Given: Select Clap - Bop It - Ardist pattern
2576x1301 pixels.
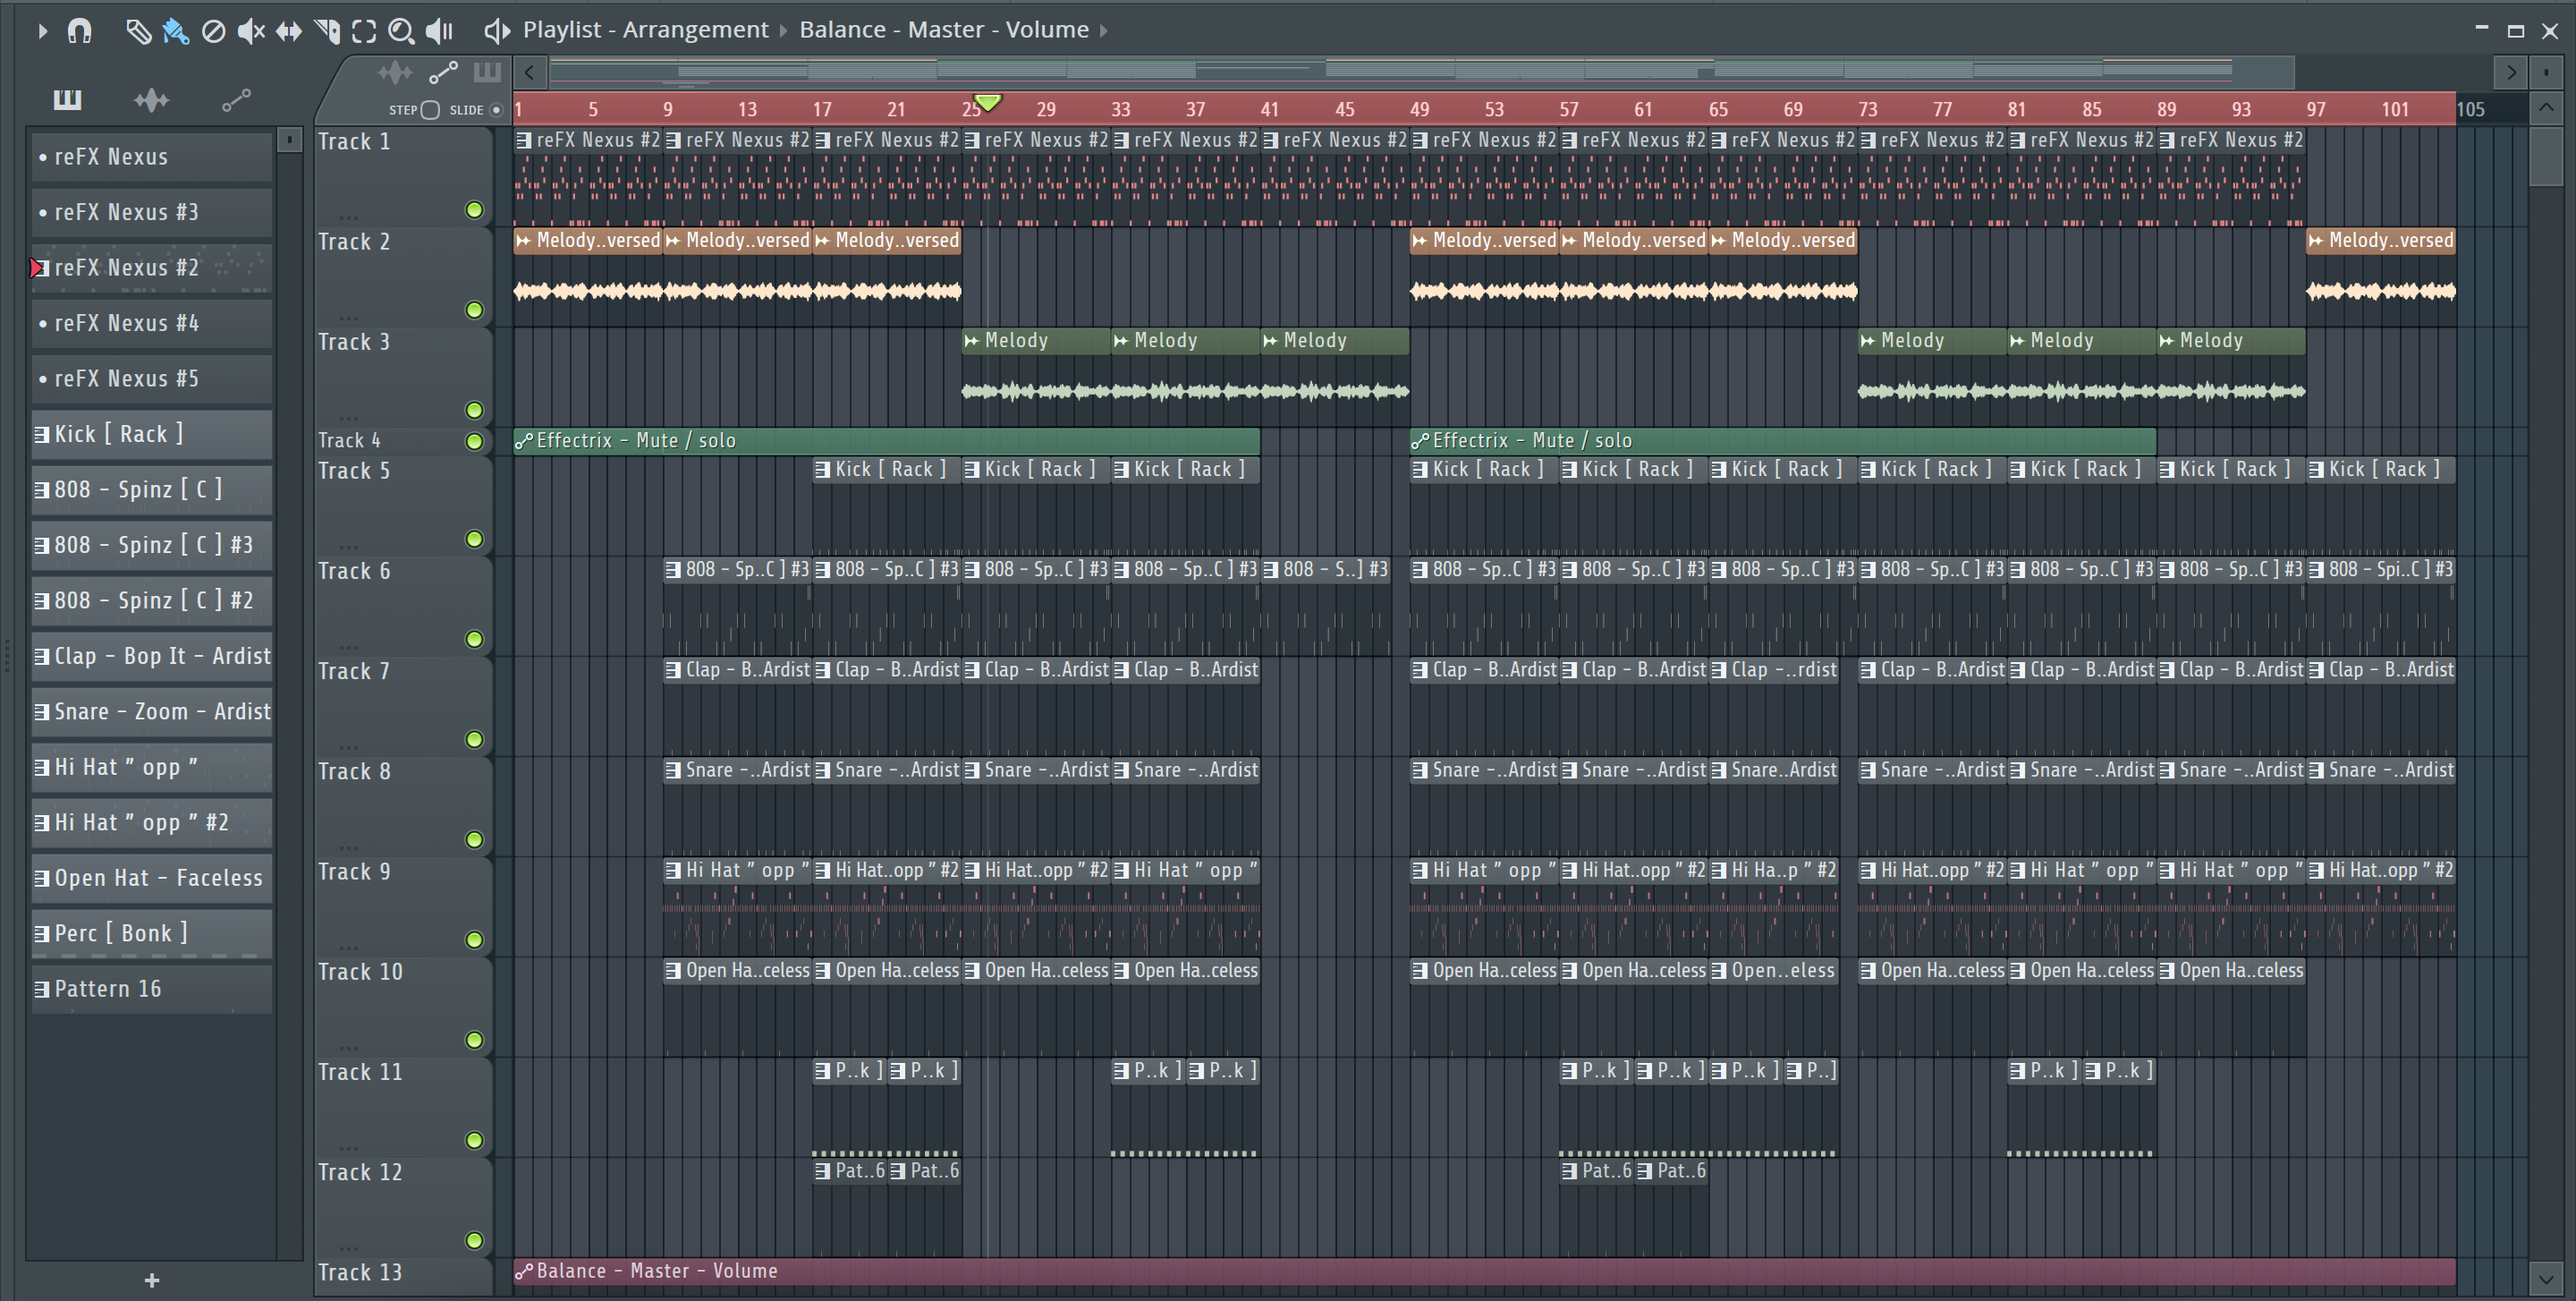Looking at the screenshot, I should pos(152,656).
